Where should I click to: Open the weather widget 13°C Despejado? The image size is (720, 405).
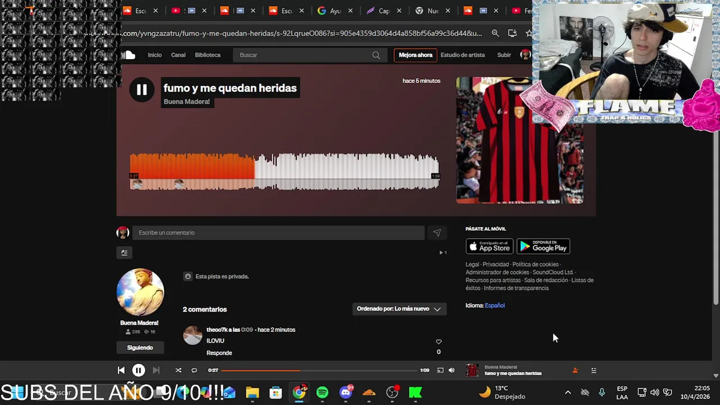pyautogui.click(x=502, y=393)
